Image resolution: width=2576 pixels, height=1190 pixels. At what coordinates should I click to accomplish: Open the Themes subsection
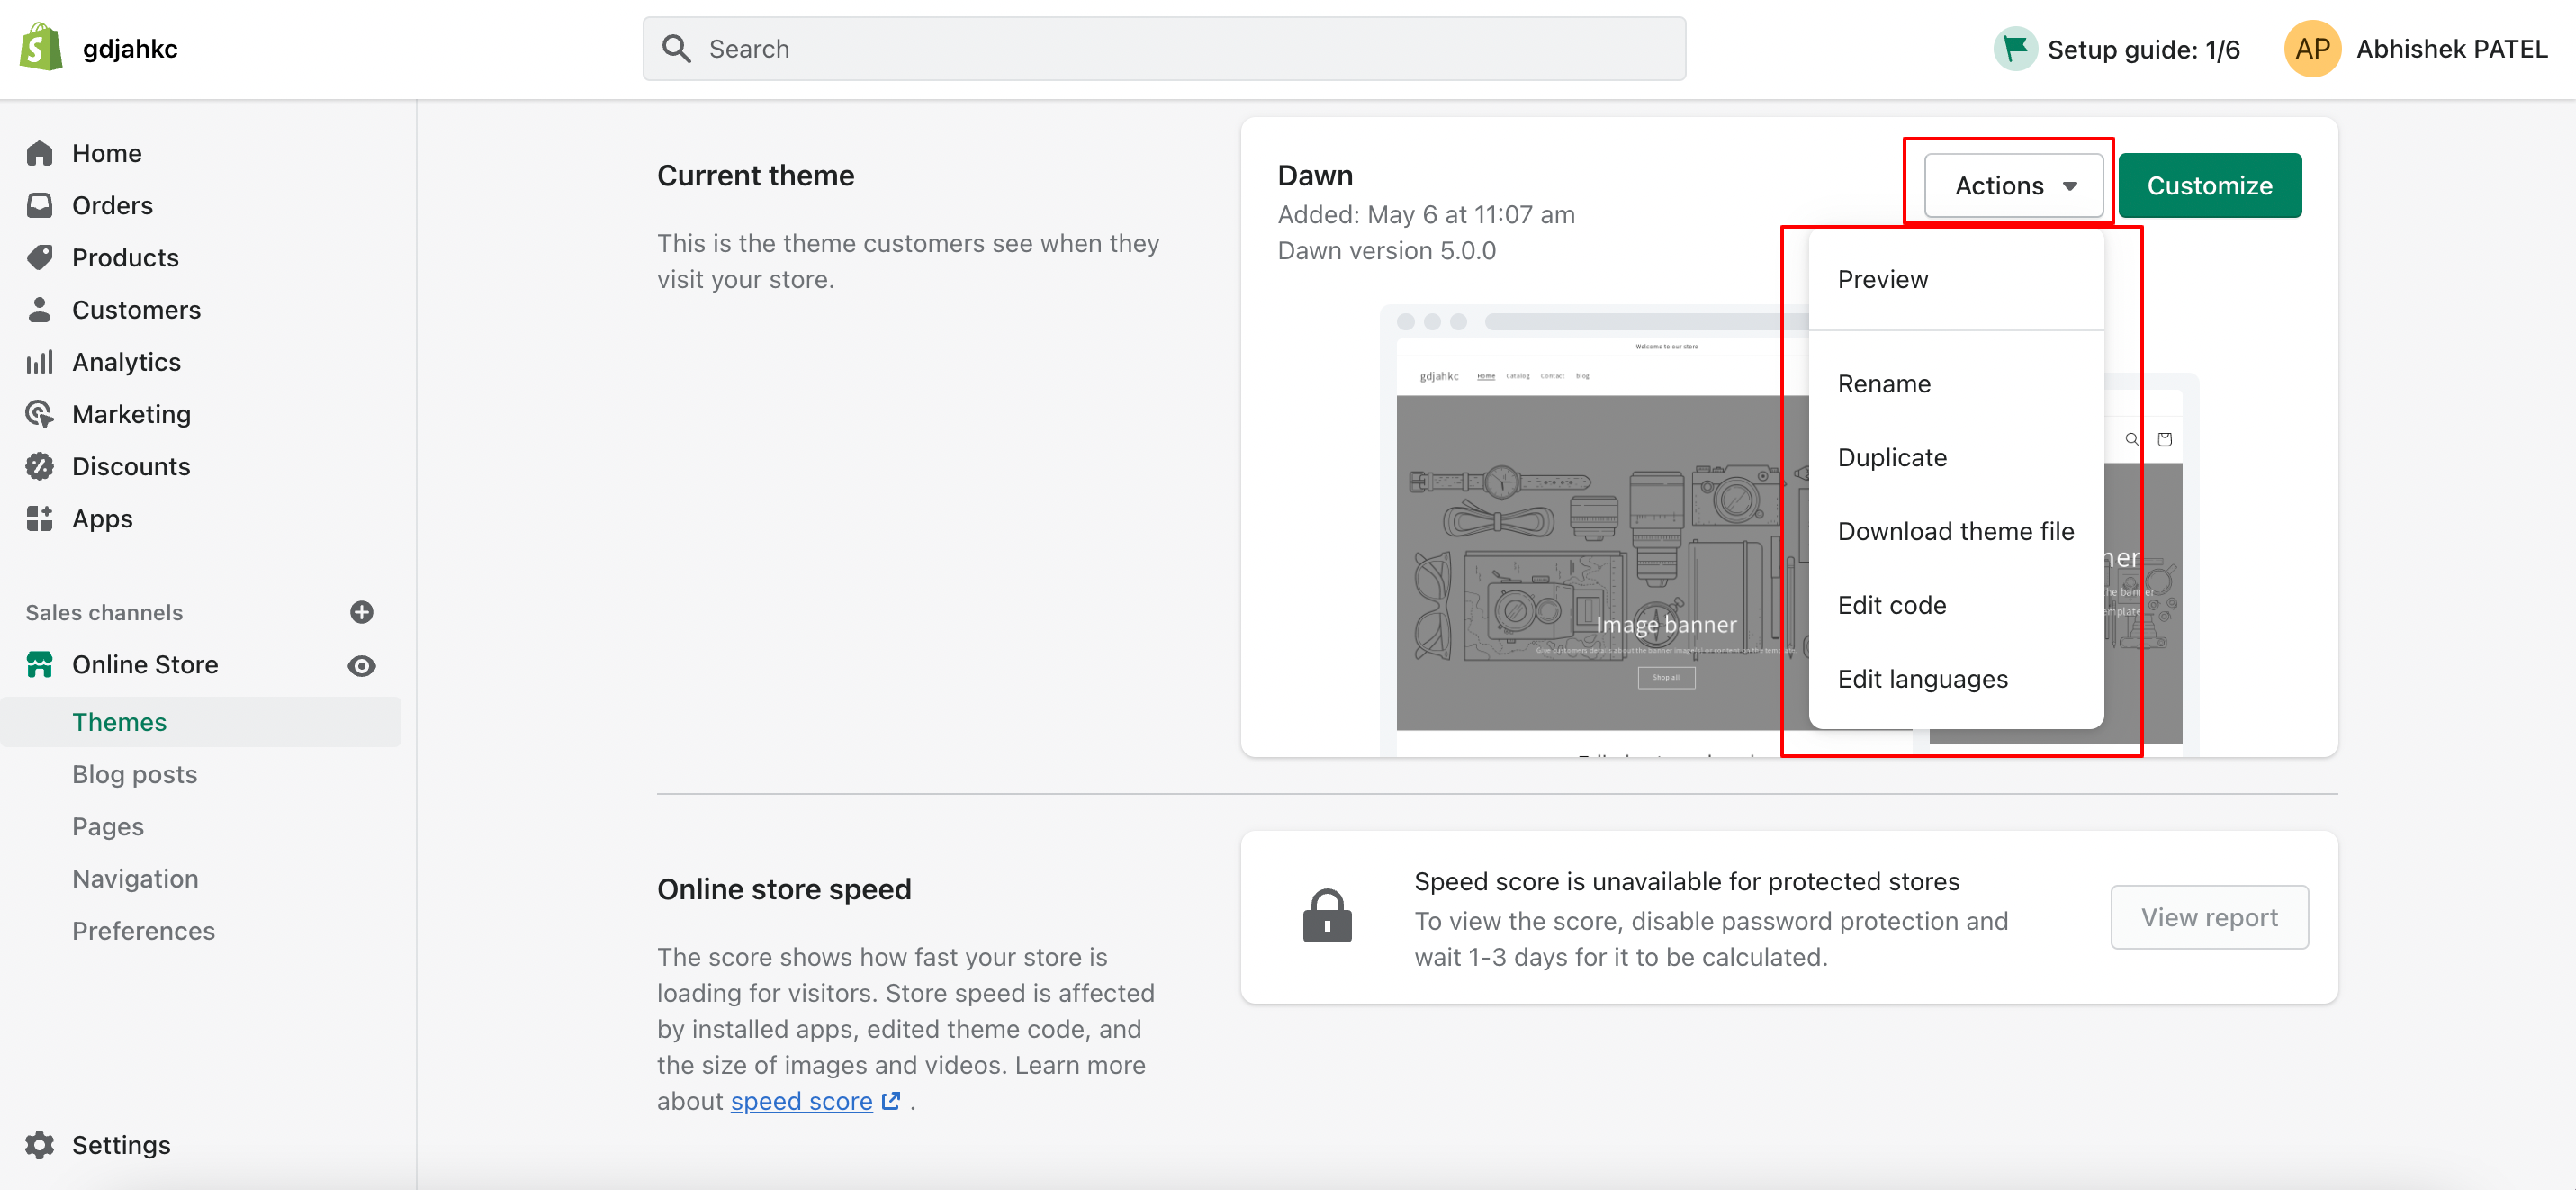(x=119, y=721)
